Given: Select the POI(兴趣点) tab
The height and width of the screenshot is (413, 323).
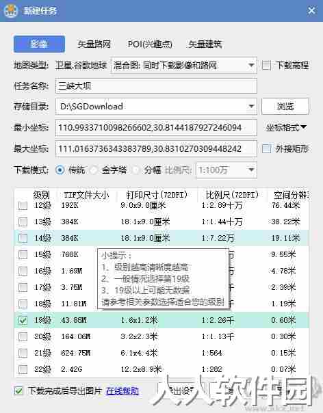Looking at the screenshot, I should click(150, 44).
